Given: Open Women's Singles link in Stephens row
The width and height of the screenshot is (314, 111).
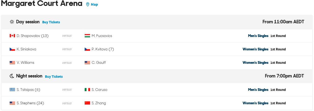Looking at the screenshot, I should tap(255, 103).
